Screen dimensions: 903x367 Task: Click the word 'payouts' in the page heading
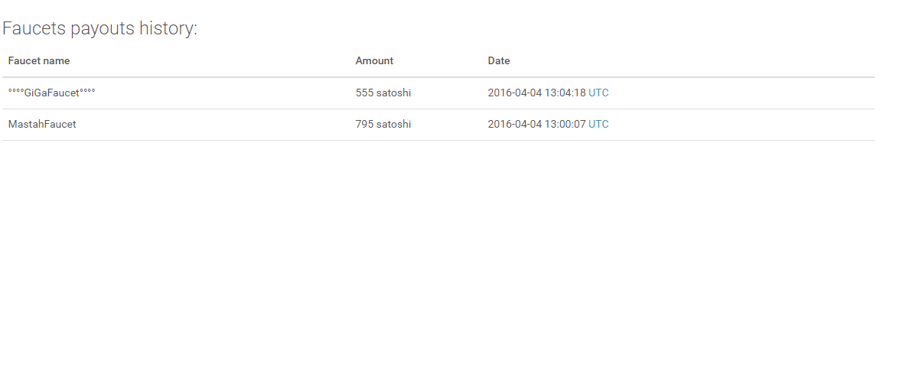(x=102, y=29)
